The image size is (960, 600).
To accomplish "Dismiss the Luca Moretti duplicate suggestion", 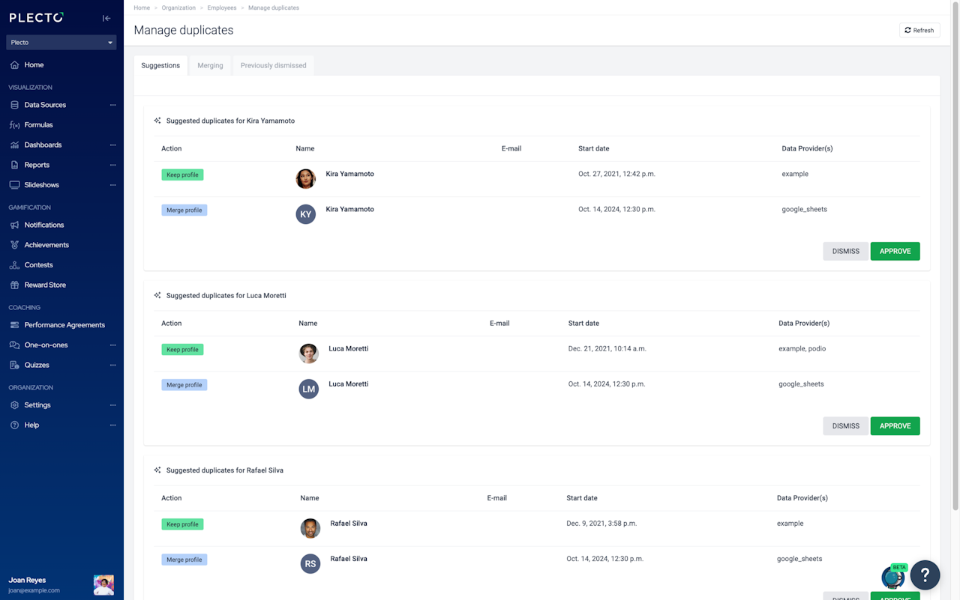I will (845, 426).
